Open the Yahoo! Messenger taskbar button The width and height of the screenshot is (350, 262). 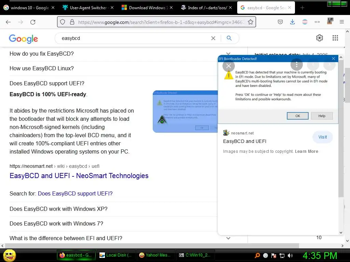point(156,255)
